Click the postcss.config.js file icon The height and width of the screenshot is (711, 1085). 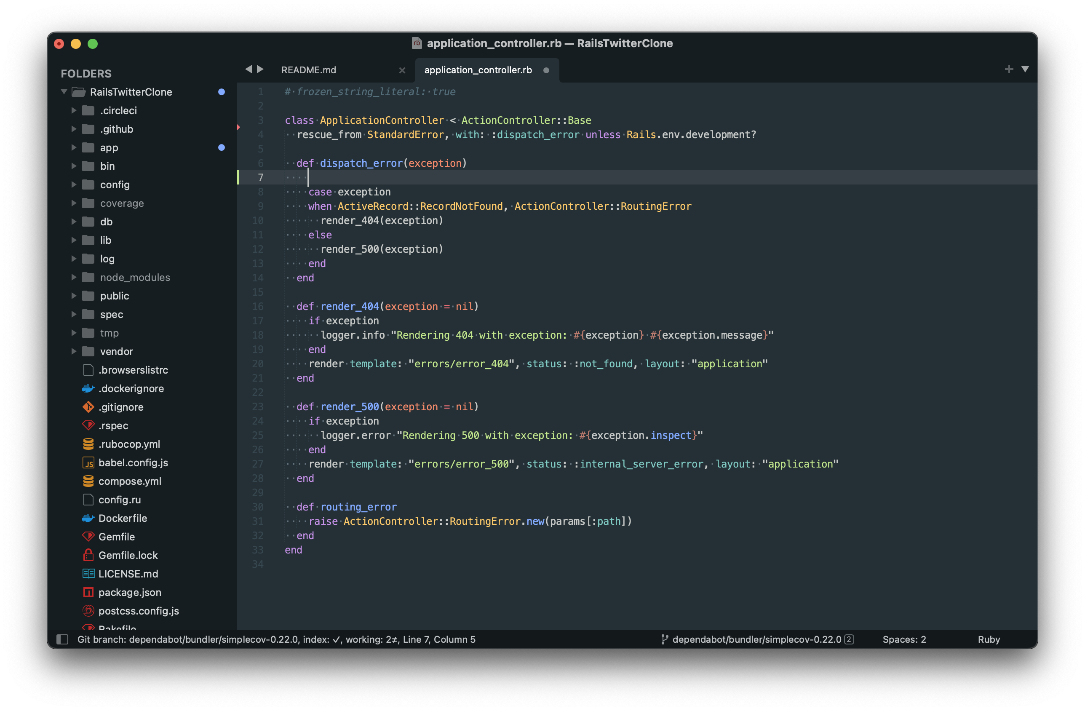(x=88, y=611)
